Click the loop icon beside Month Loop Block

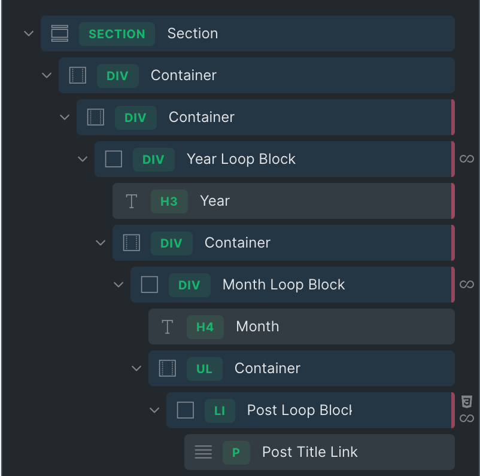coord(467,285)
